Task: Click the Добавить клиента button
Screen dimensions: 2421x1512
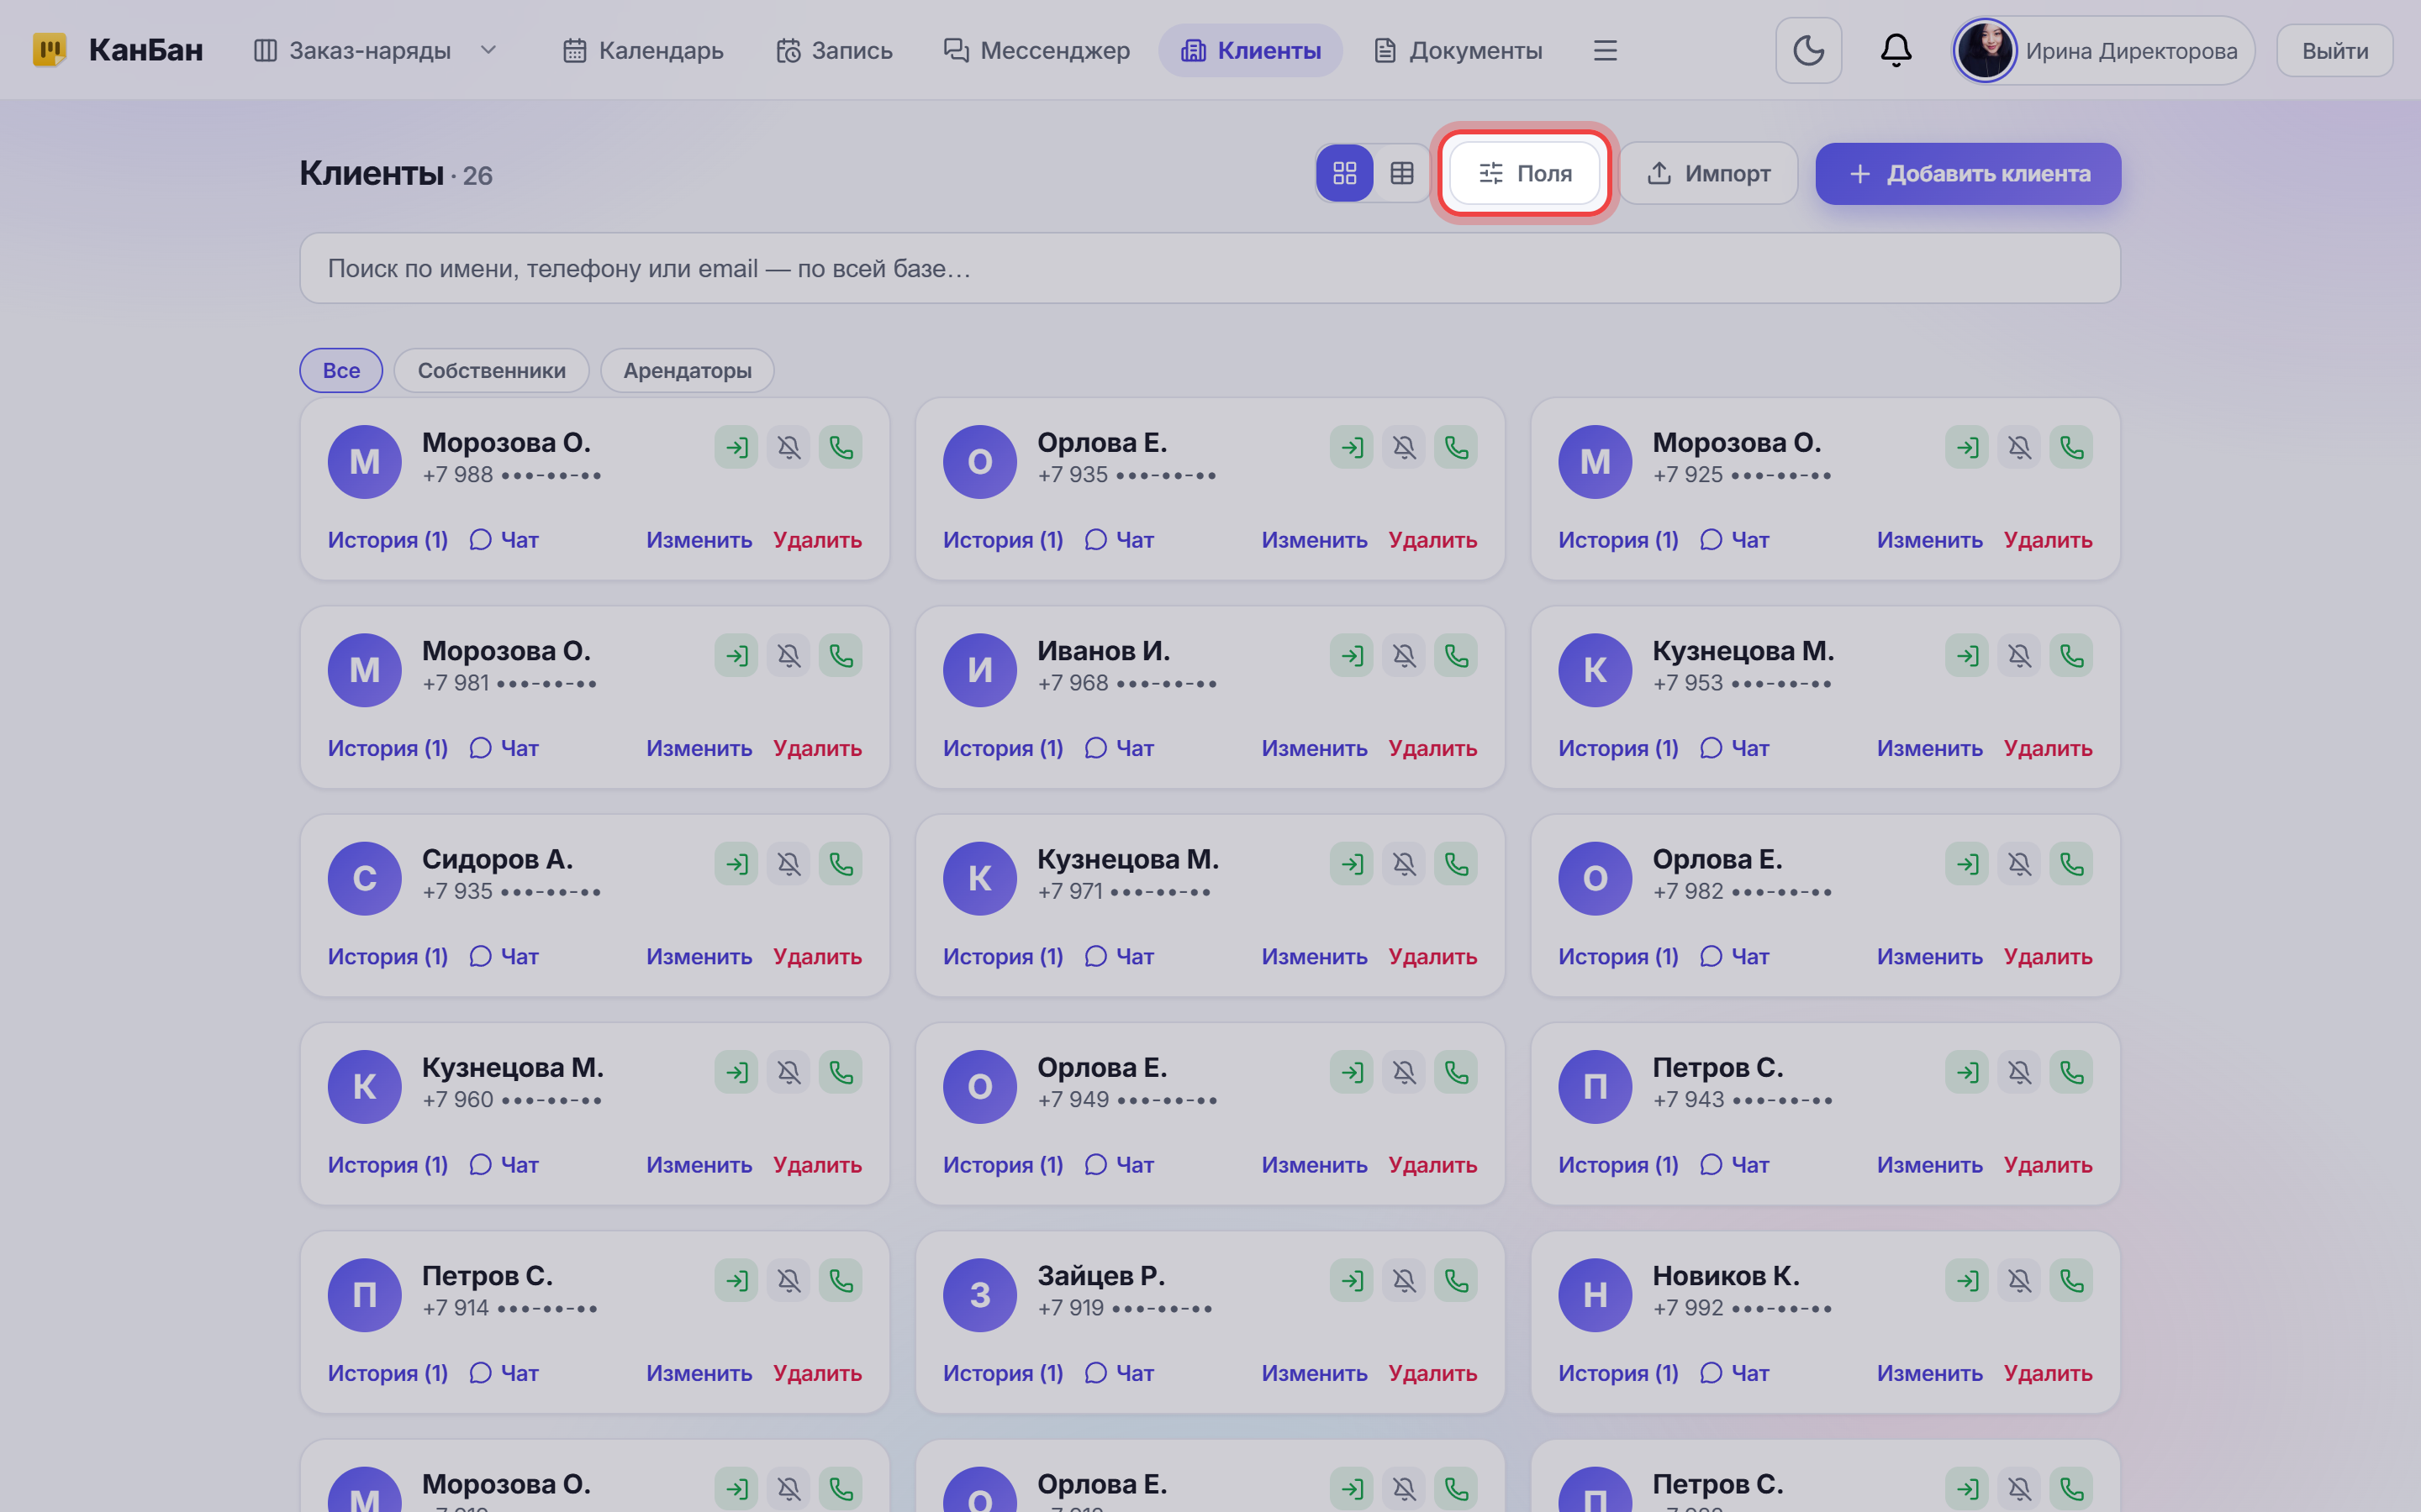Action: [x=1968, y=173]
